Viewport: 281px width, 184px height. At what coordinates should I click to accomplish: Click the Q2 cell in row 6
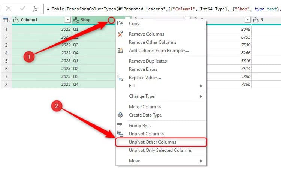click(x=94, y=69)
